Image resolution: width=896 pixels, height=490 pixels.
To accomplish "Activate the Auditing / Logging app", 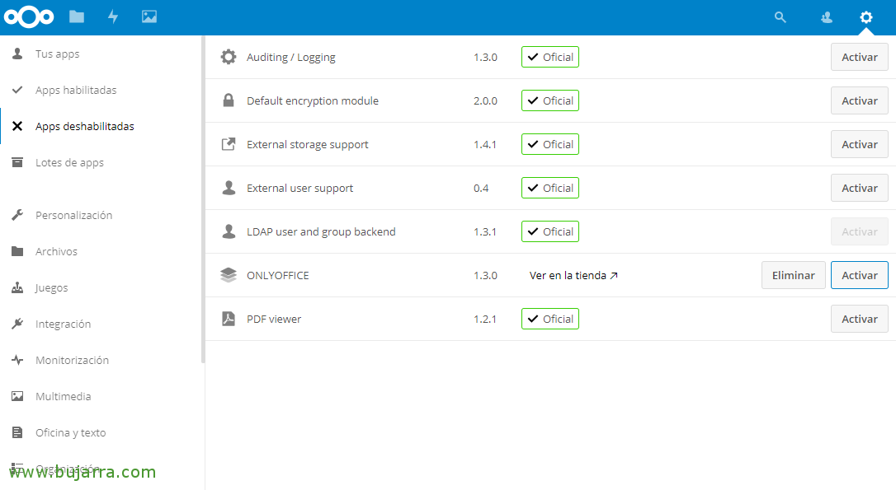I will (859, 58).
